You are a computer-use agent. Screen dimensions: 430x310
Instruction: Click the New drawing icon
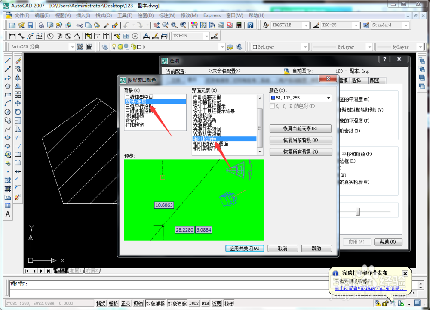[x=12, y=25]
